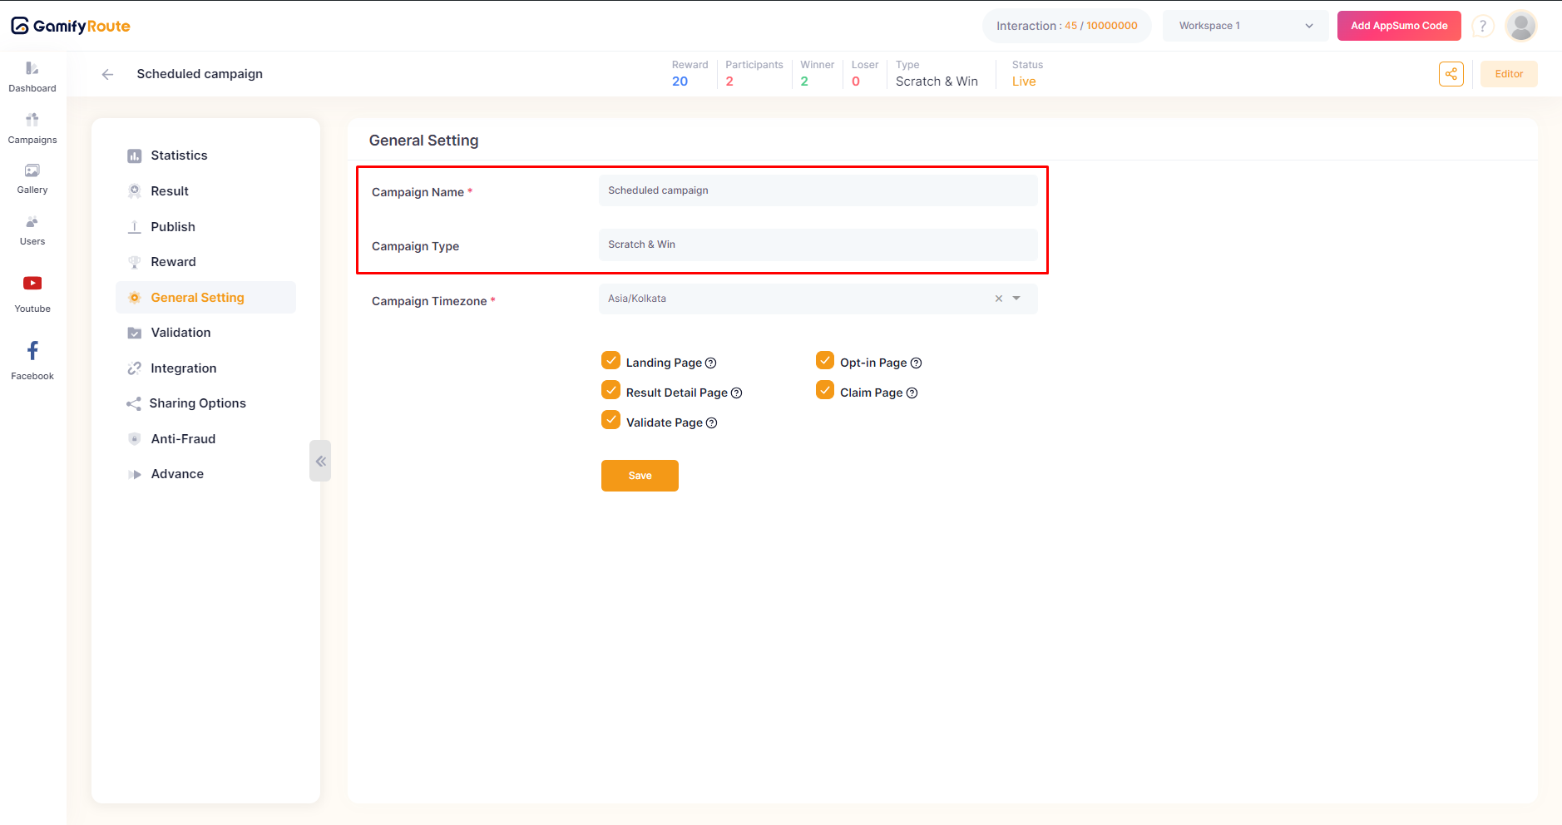Viewport: 1562px width, 825px height.
Task: Disable the Validate Page checkbox
Action: point(611,421)
